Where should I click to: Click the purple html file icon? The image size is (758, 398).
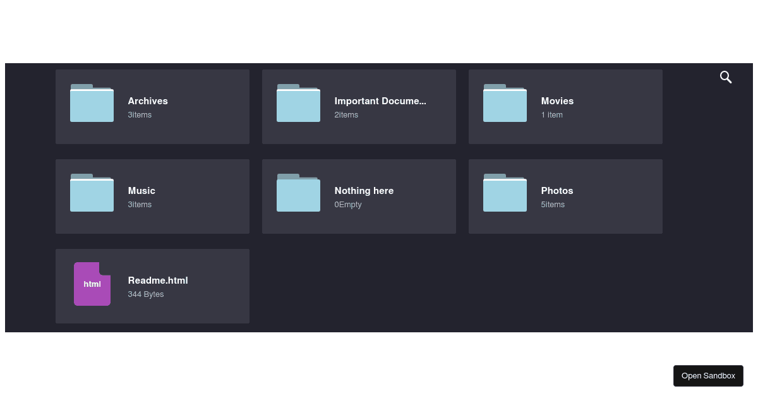[92, 284]
